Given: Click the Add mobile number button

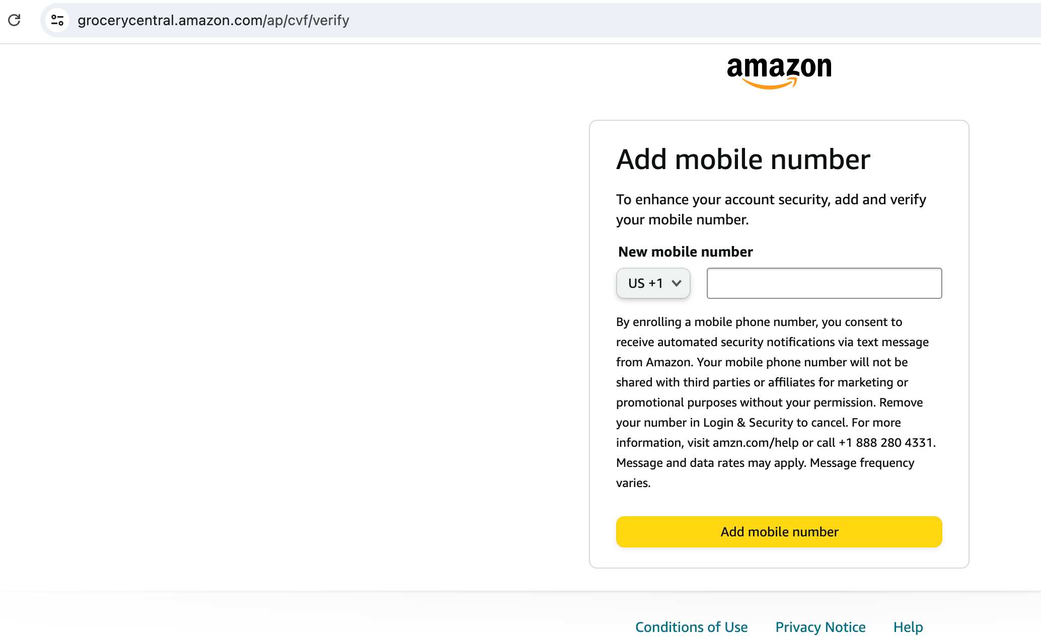Looking at the screenshot, I should (x=778, y=531).
